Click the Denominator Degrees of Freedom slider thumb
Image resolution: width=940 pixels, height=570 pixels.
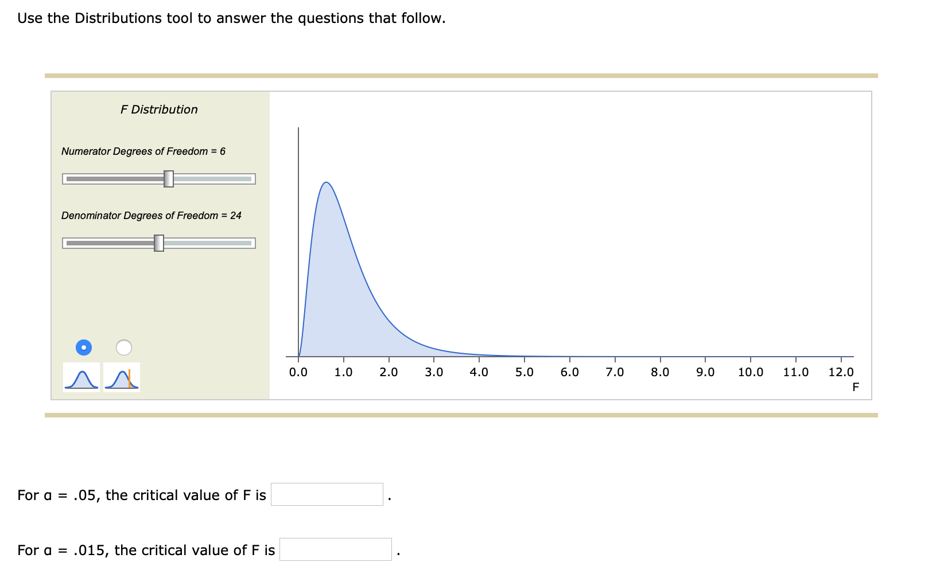tap(159, 243)
